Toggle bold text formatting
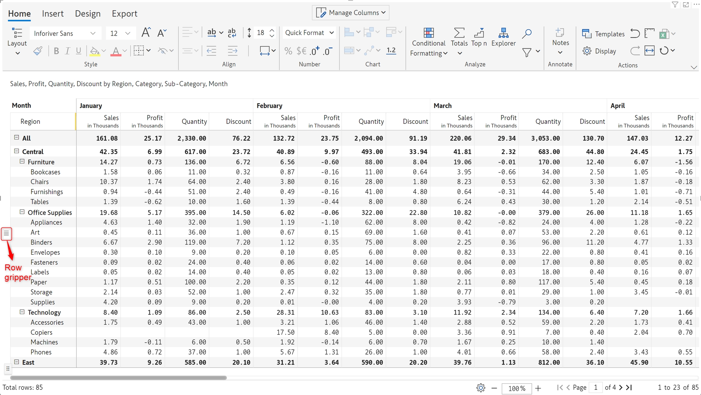 click(x=56, y=51)
